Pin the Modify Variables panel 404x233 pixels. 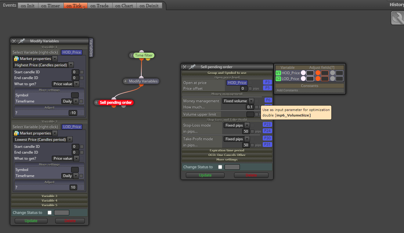click(21, 41)
